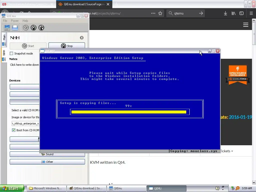The height and width of the screenshot is (192, 256).
Task: Open the Power menu in QtEmu
Action: [15, 21]
